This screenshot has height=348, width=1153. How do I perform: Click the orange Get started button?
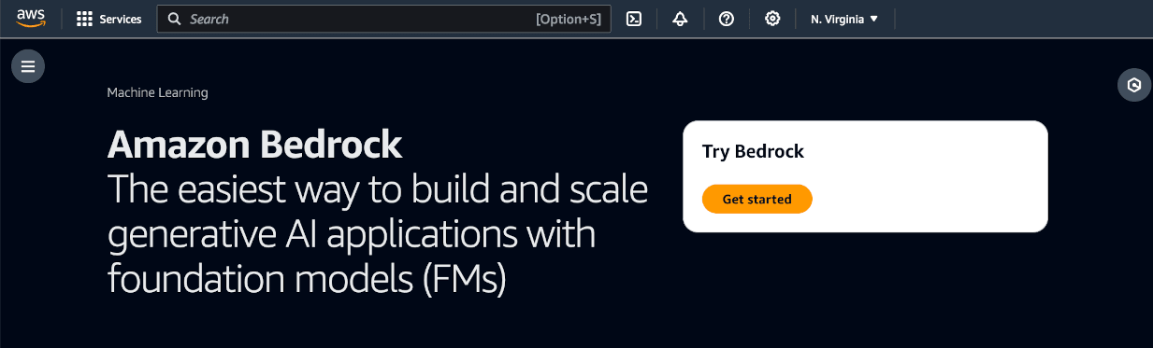(757, 199)
